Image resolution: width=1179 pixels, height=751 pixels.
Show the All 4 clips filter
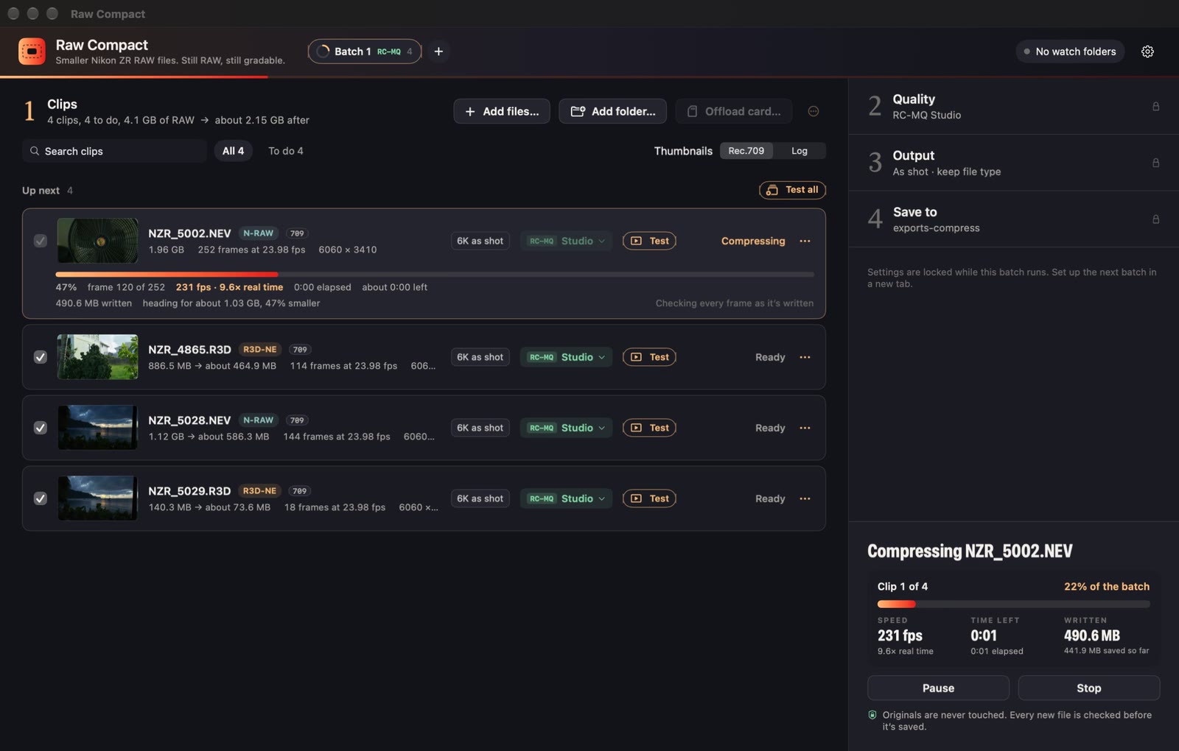(233, 151)
